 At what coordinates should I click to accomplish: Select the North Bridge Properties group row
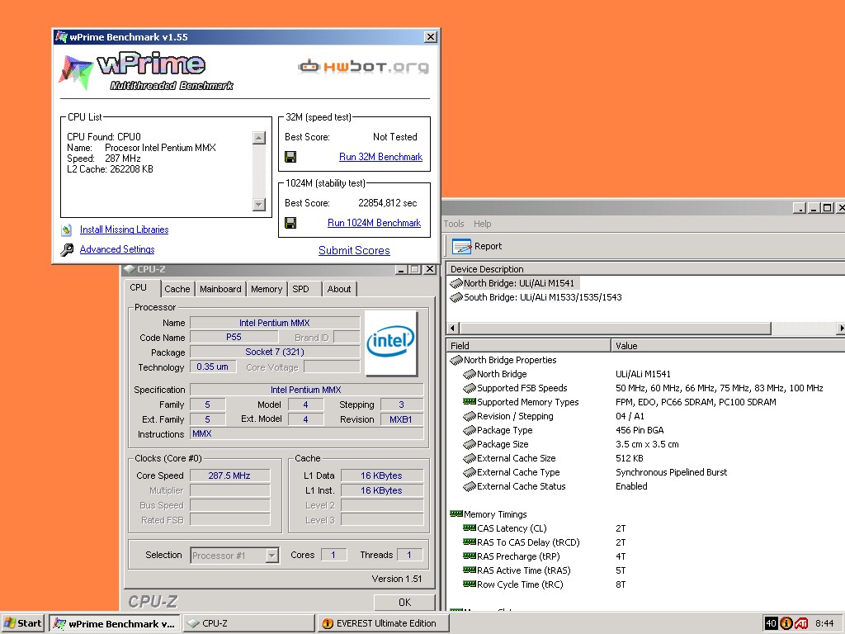[645, 360]
